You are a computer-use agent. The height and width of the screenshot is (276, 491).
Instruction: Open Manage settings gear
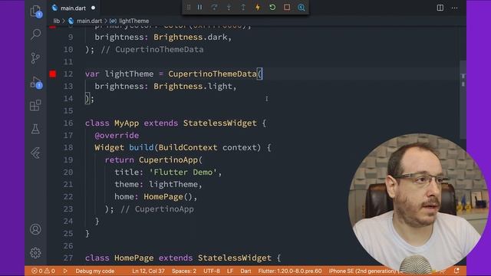35,253
